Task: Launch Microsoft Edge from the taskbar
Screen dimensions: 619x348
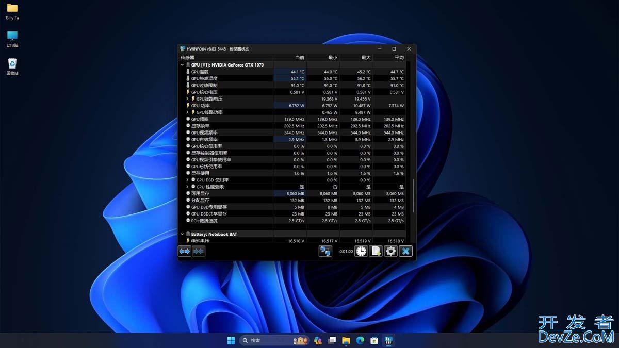Action: (360, 340)
